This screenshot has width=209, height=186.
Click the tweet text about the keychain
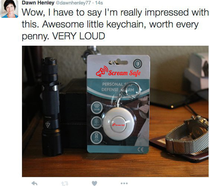pyautogui.click(x=115, y=24)
